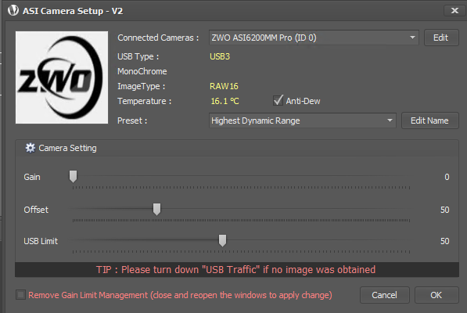Click the USB Type label
This screenshot has height=313, width=467.
point(138,56)
